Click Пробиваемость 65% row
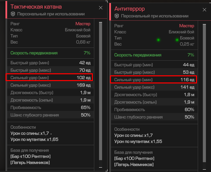 pos(50,108)
